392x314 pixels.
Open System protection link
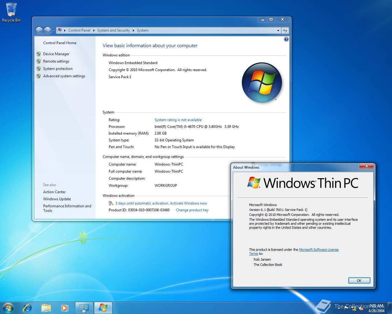tap(58, 69)
